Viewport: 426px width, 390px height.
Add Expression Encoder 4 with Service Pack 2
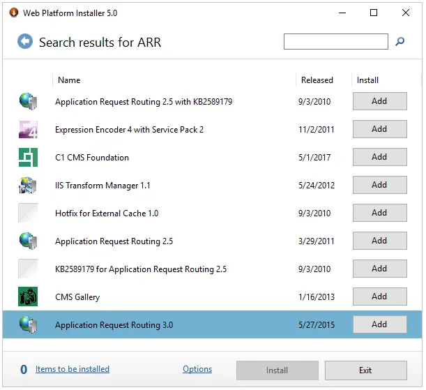[379, 129]
